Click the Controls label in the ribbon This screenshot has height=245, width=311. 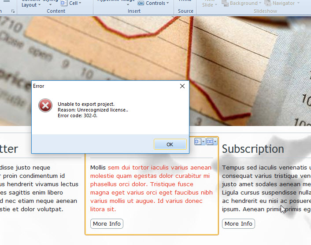pyautogui.click(x=155, y=3)
